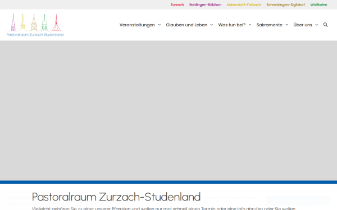Open the search magnifier icon
The image size is (337, 210).
[325, 25]
